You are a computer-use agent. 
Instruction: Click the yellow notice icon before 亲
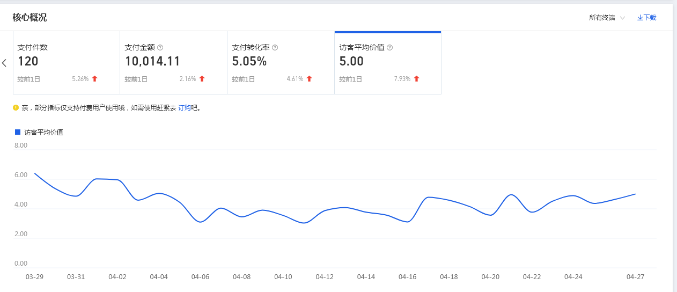point(16,108)
